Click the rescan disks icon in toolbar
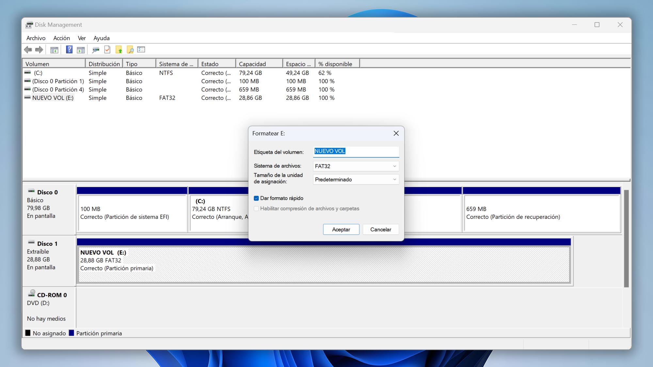 (x=96, y=50)
